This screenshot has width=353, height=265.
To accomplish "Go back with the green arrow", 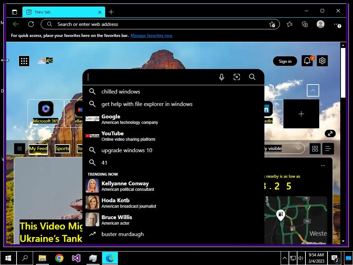I will 16,24.
